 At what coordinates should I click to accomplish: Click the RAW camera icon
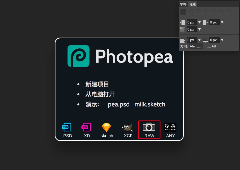click(x=149, y=127)
